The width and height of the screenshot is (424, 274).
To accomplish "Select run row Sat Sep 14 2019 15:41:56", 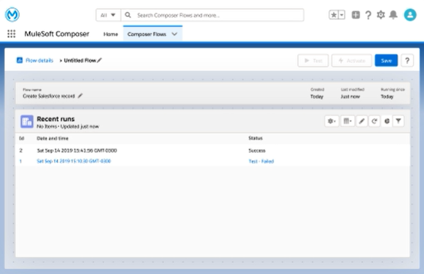I will pyautogui.click(x=212, y=150).
